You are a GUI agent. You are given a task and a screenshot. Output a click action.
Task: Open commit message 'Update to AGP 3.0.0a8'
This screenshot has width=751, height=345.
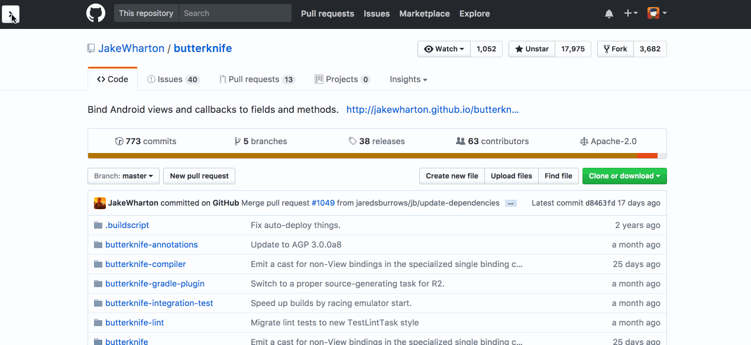coord(296,245)
